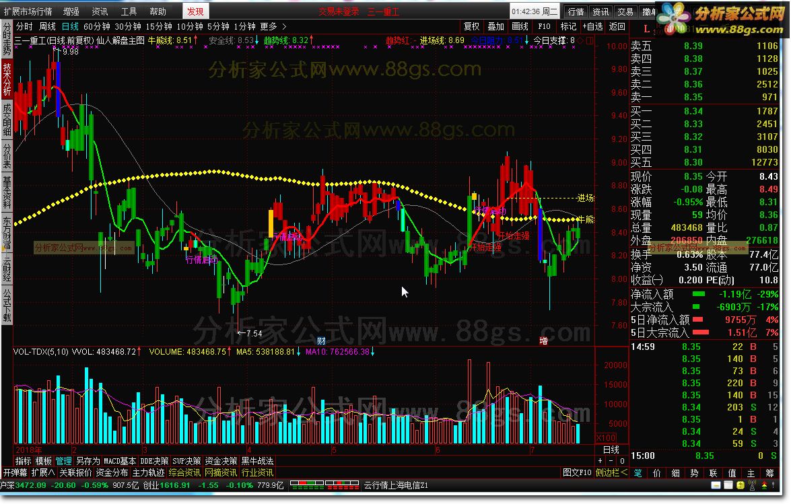The image size is (791, 504).
Task: Show more periods via the > arrow
Action: (285, 26)
